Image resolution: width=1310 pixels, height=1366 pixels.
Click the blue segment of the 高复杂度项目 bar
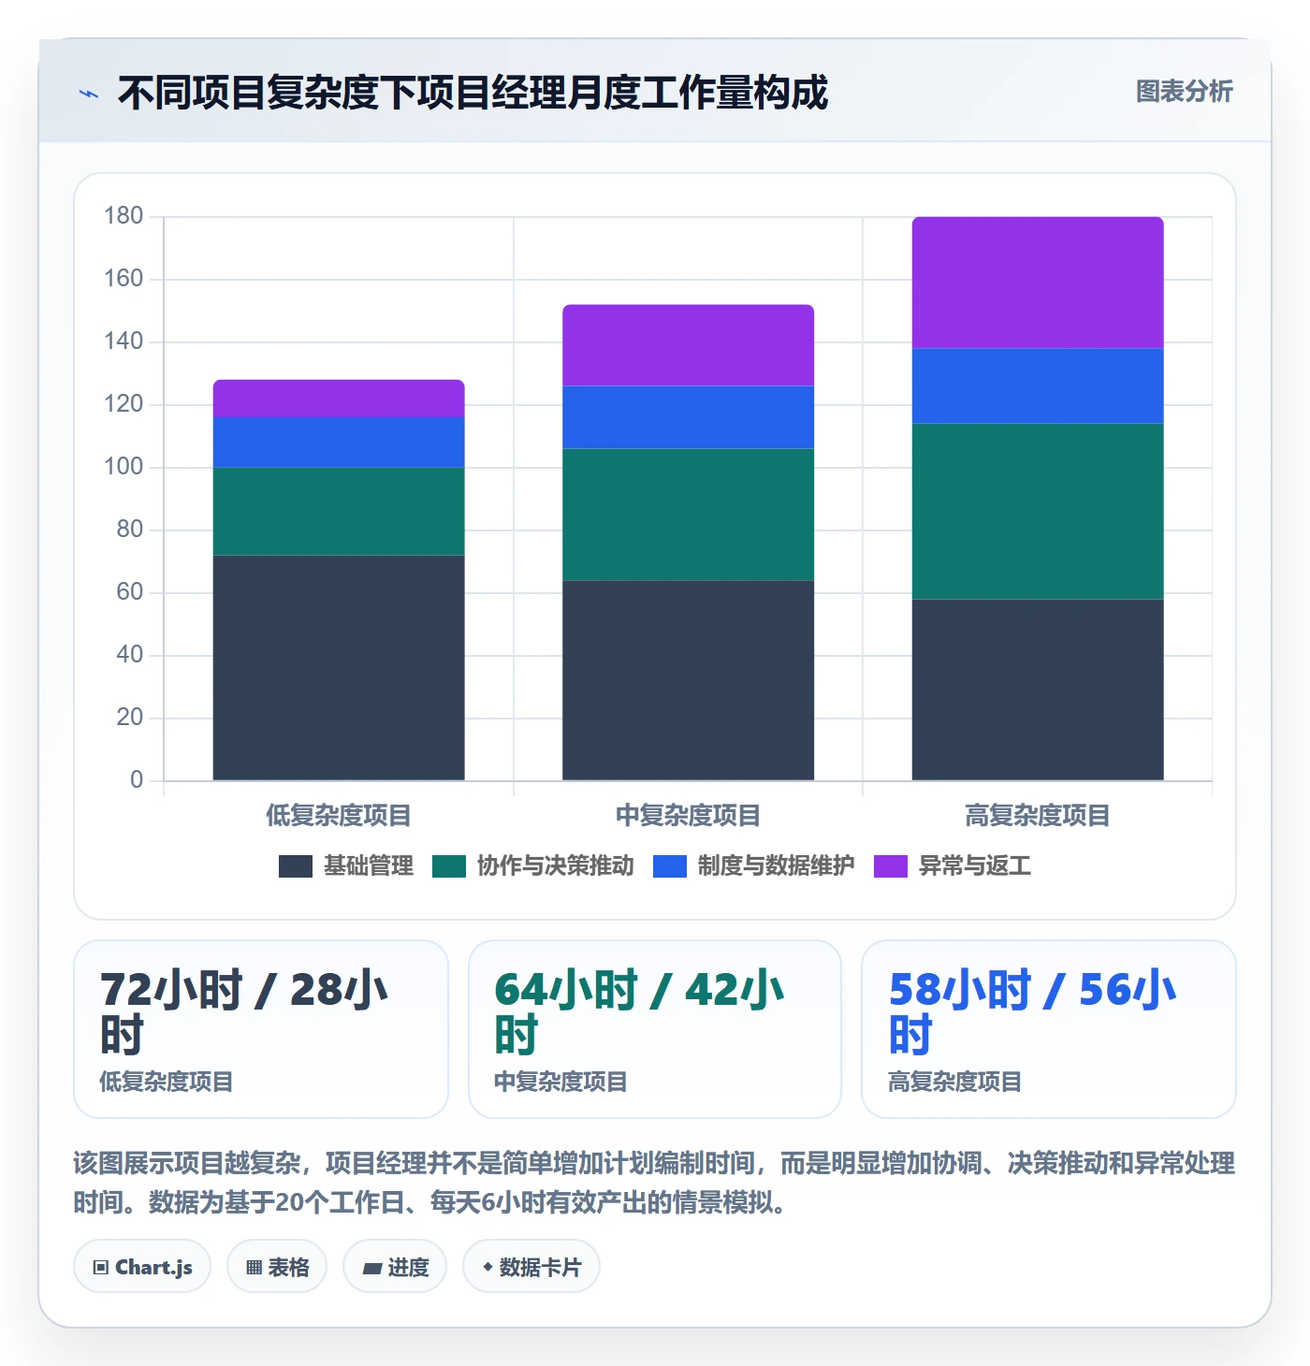pyautogui.click(x=1038, y=386)
